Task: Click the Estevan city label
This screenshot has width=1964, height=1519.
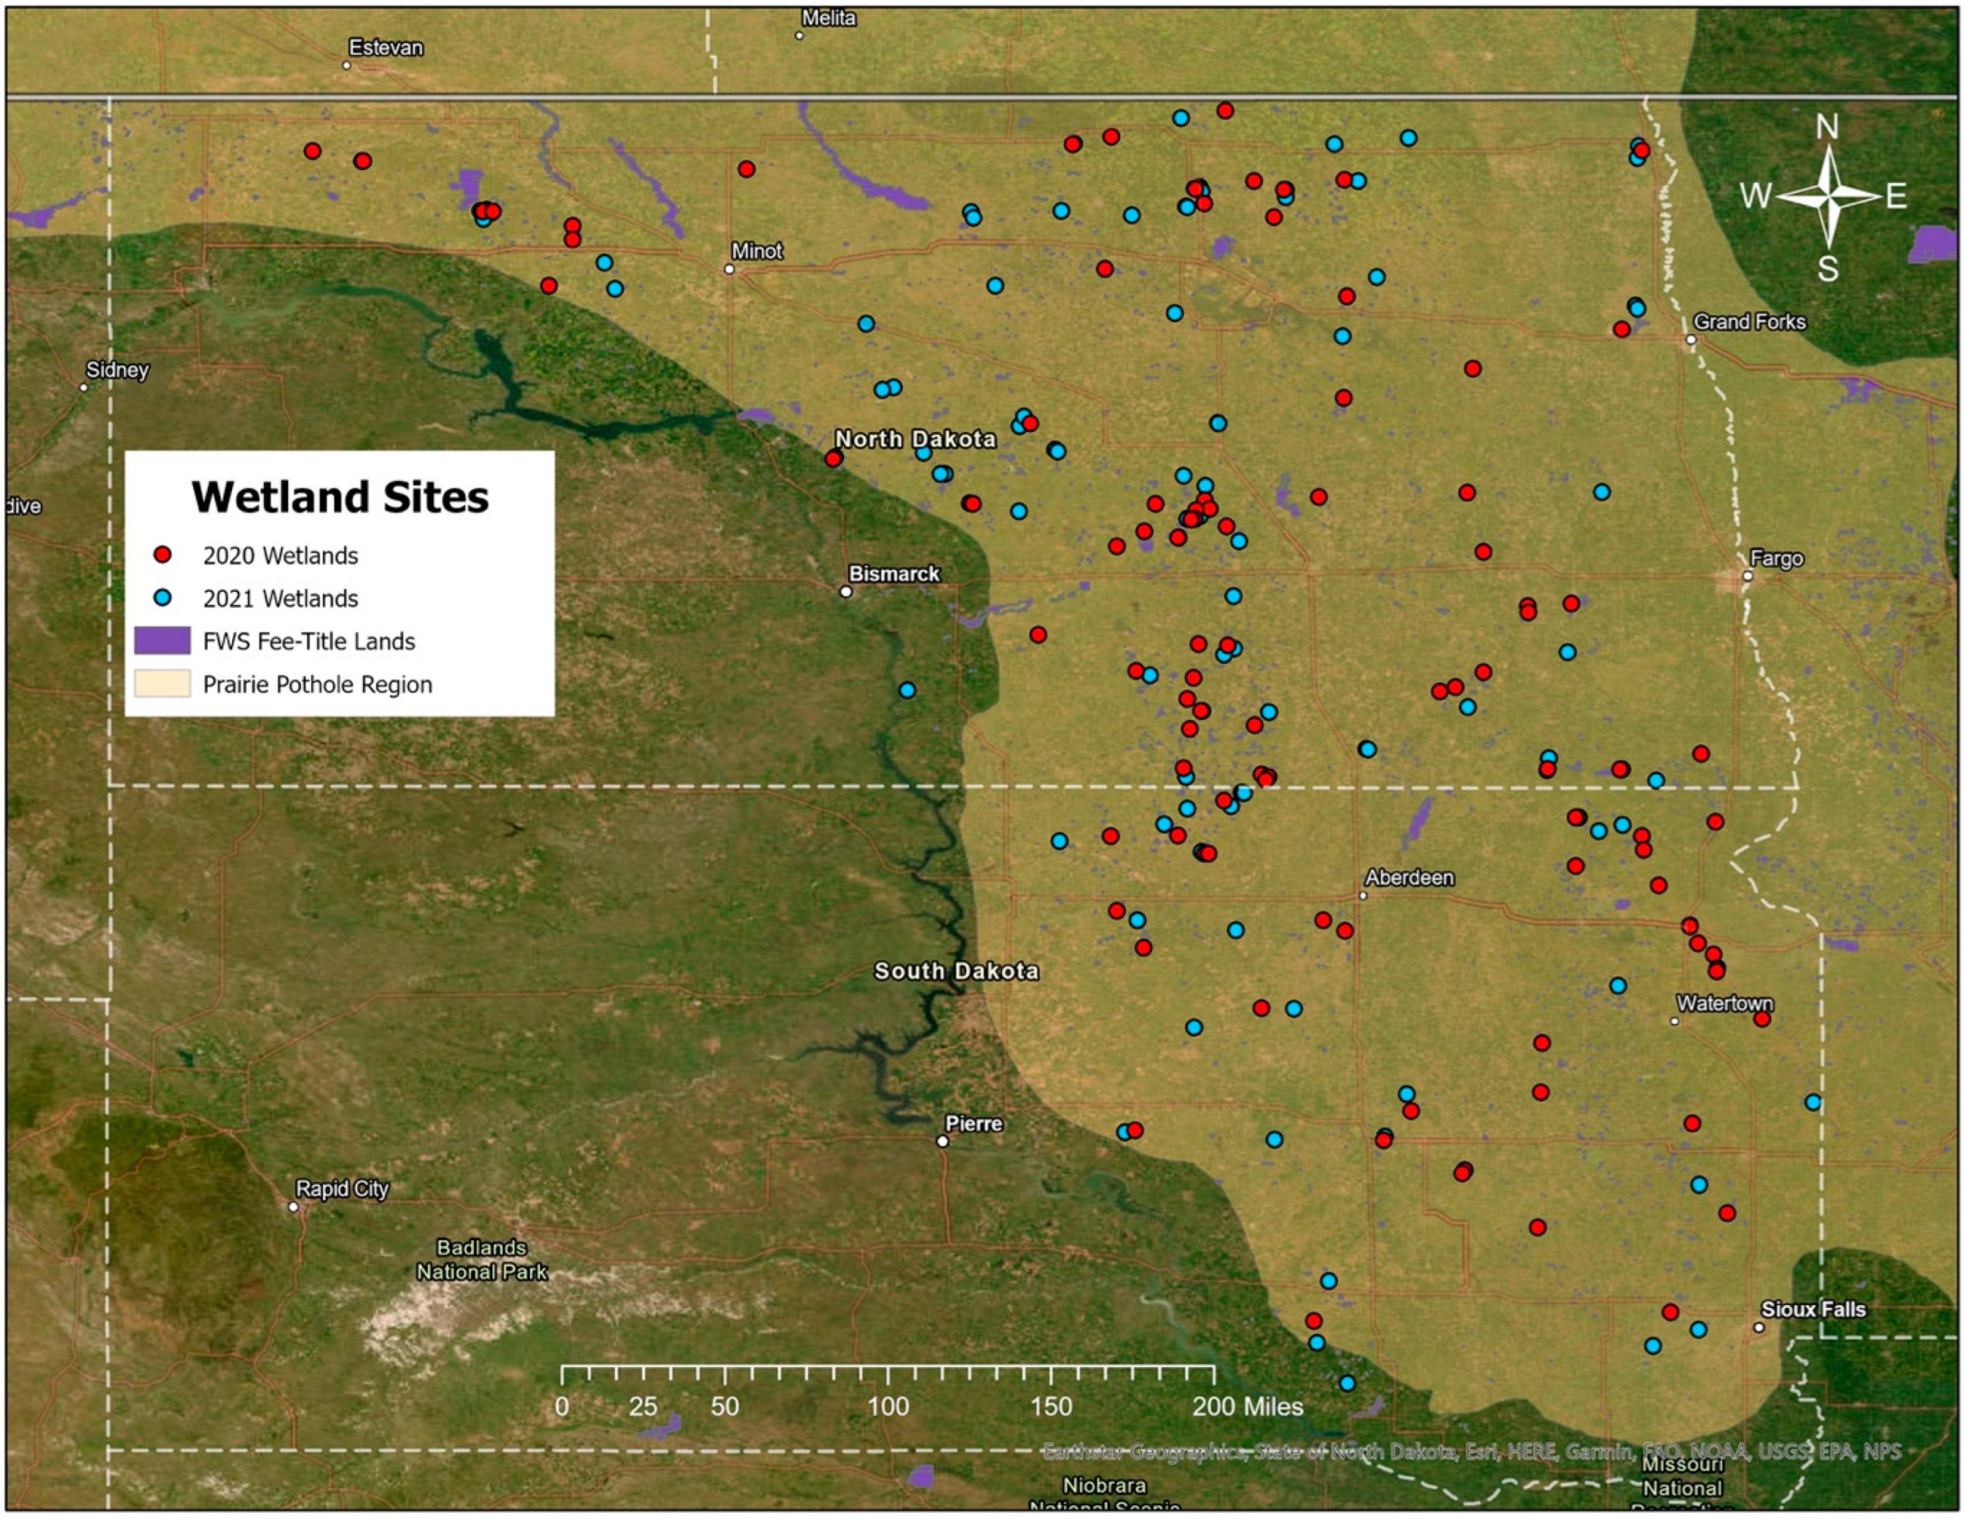Action: click(385, 47)
